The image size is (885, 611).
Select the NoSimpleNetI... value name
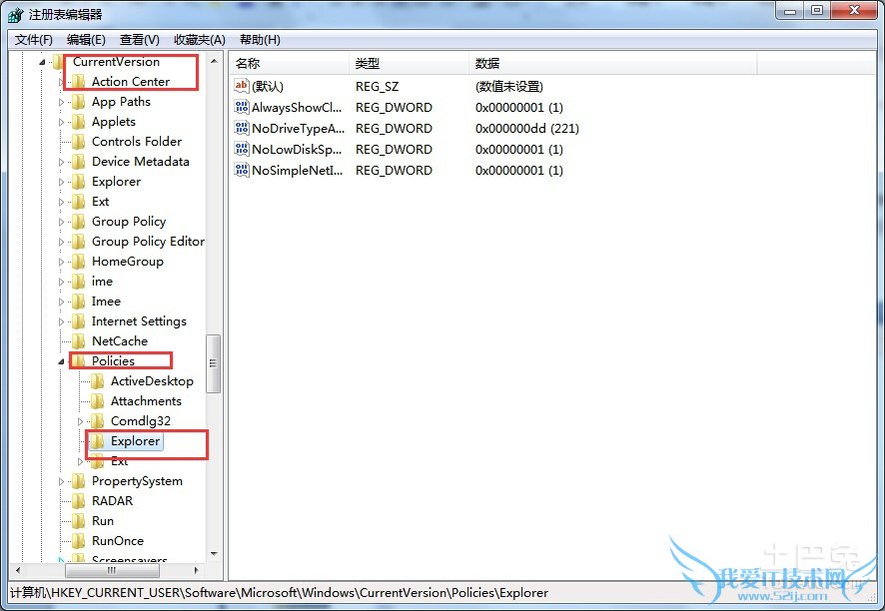[x=298, y=171]
